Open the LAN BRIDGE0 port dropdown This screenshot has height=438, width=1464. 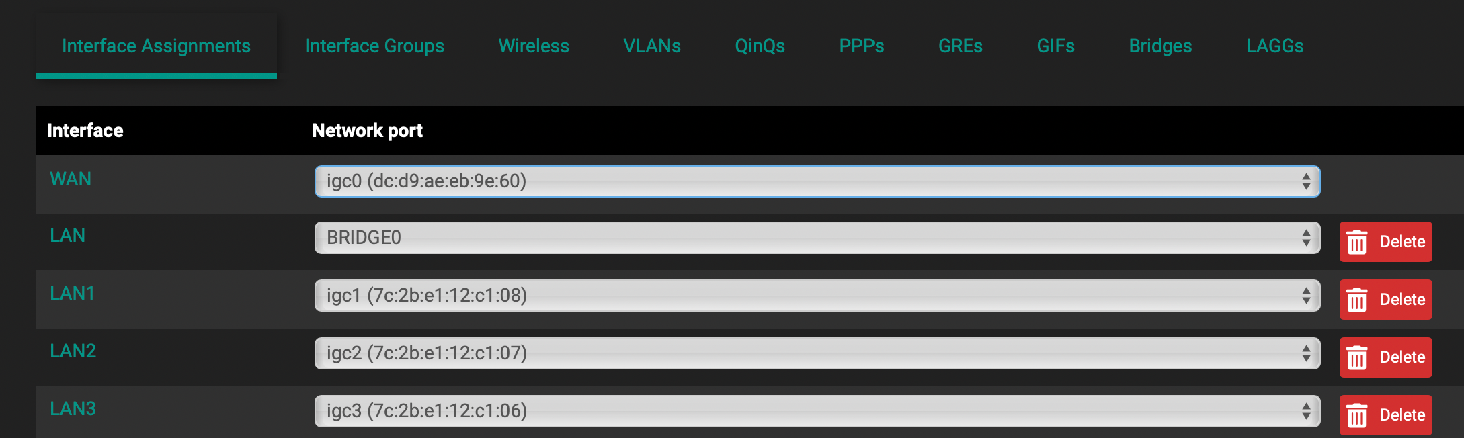tap(817, 238)
